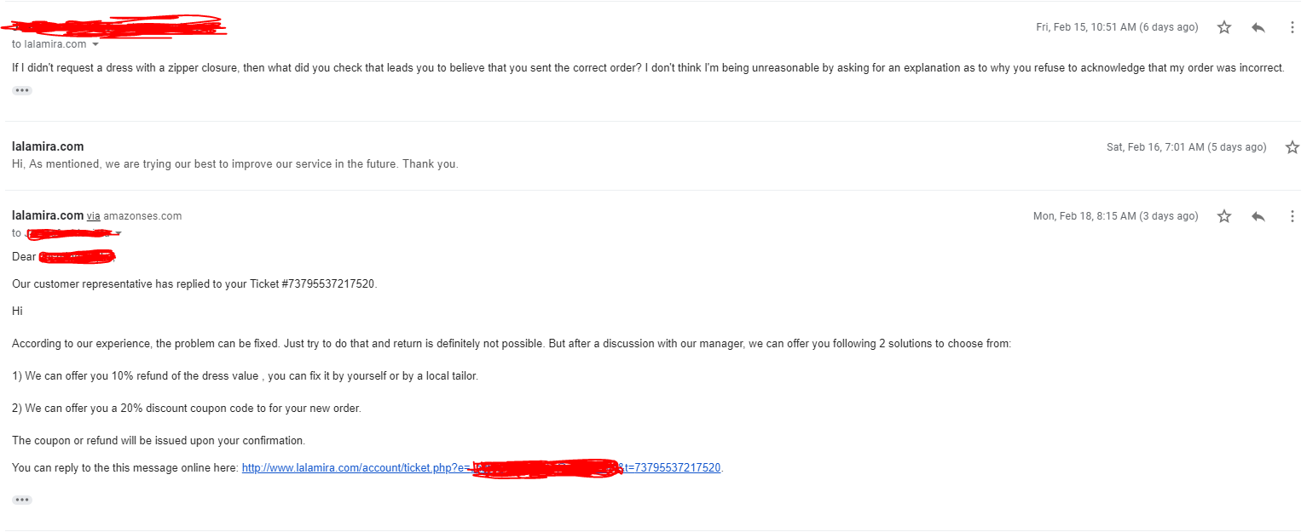Show details arrow beside "to lalamira.com"
The width and height of the screenshot is (1307, 532).
(x=95, y=44)
